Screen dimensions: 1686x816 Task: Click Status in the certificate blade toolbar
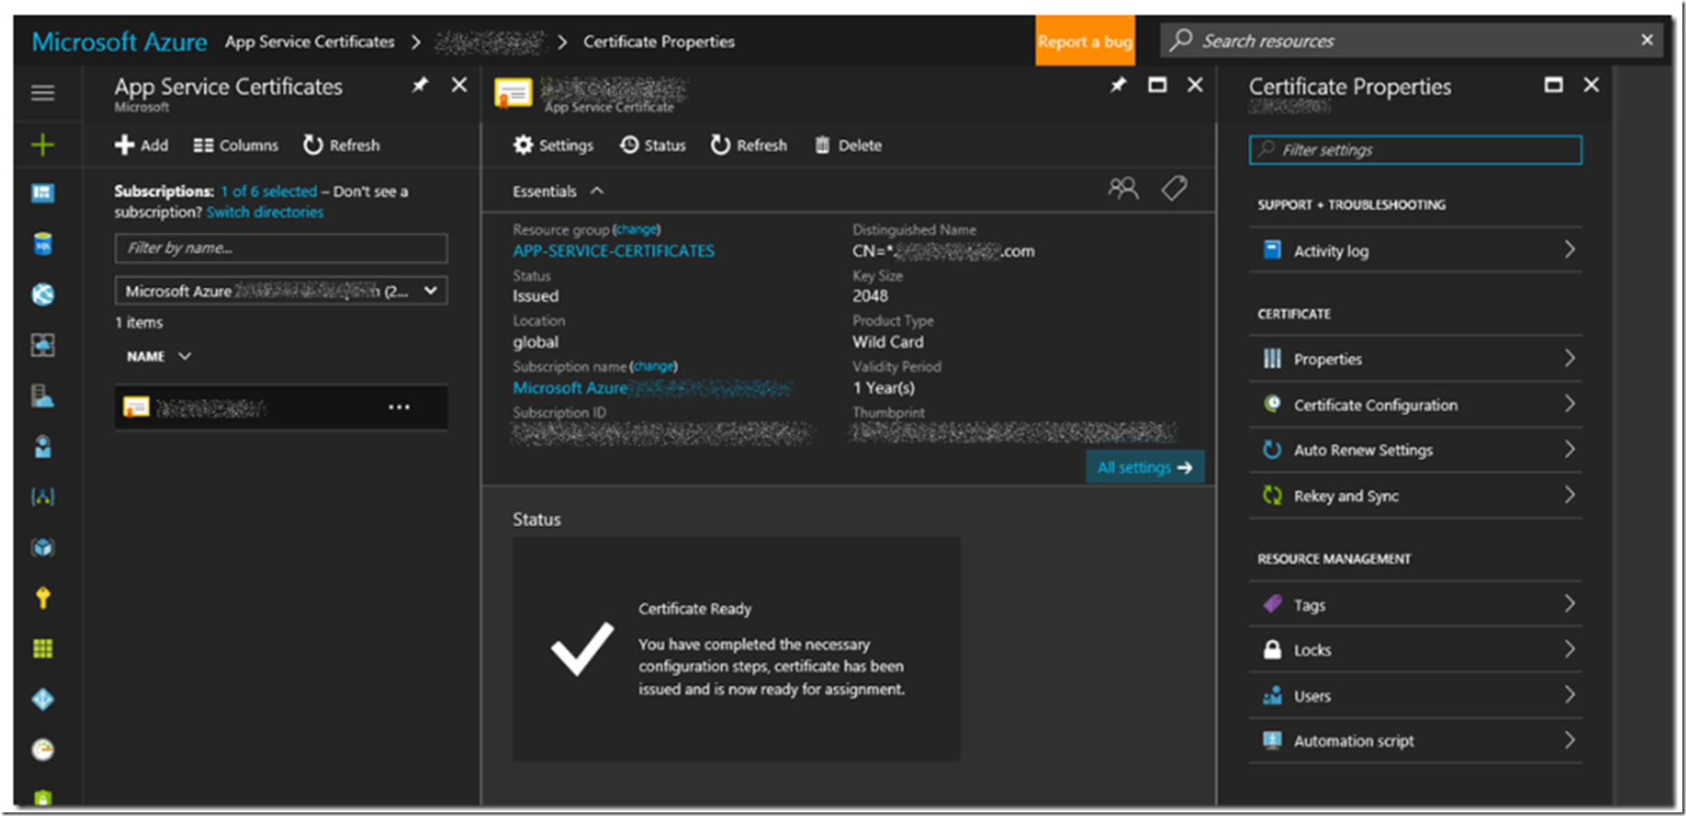652,145
